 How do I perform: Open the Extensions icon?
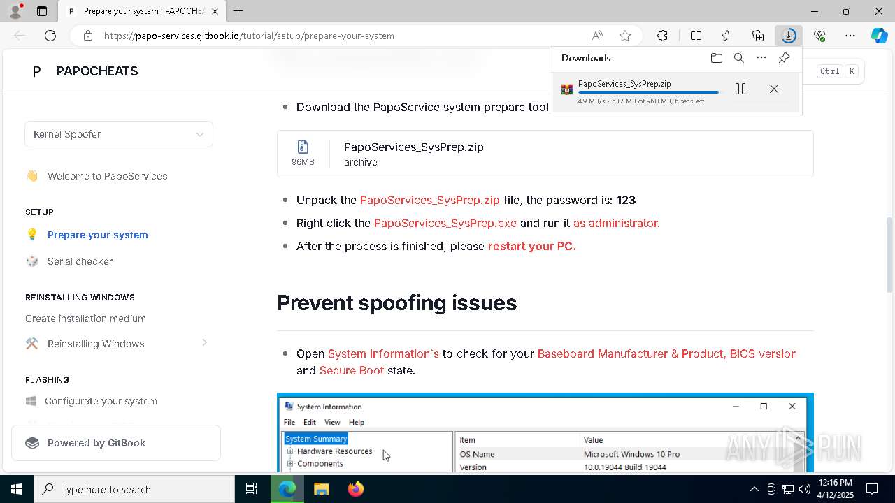tap(662, 36)
